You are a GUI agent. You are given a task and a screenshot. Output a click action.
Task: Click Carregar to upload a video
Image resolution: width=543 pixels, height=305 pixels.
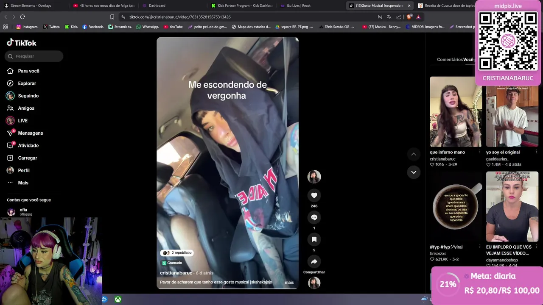(x=22, y=158)
